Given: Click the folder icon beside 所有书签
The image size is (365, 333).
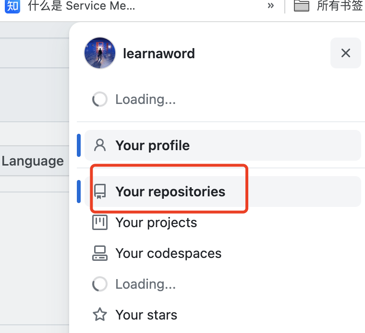Looking at the screenshot, I should [302, 6].
